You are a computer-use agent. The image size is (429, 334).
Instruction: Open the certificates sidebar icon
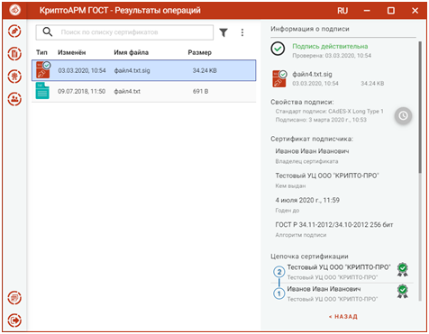point(14,77)
